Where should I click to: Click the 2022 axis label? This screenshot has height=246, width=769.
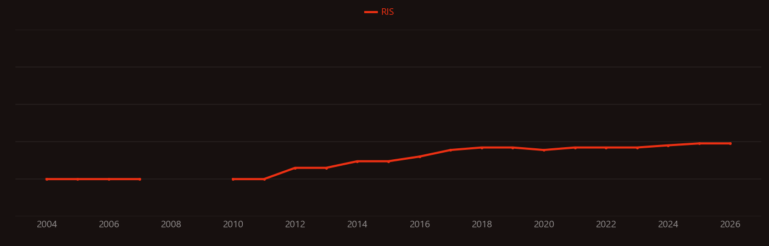pos(606,225)
